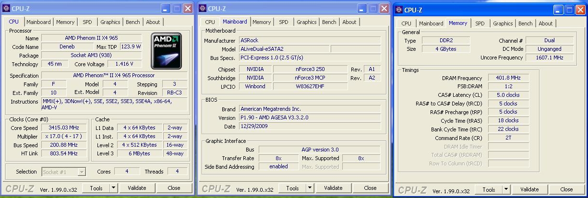
Task: Click the memory Type value DDR2
Action: (447, 41)
